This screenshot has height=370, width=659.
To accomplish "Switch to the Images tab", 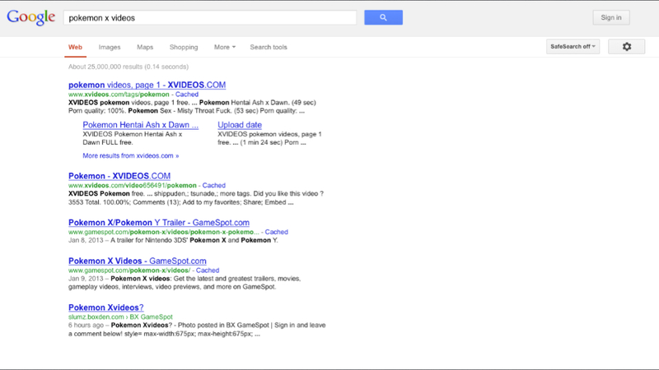I will 110,47.
